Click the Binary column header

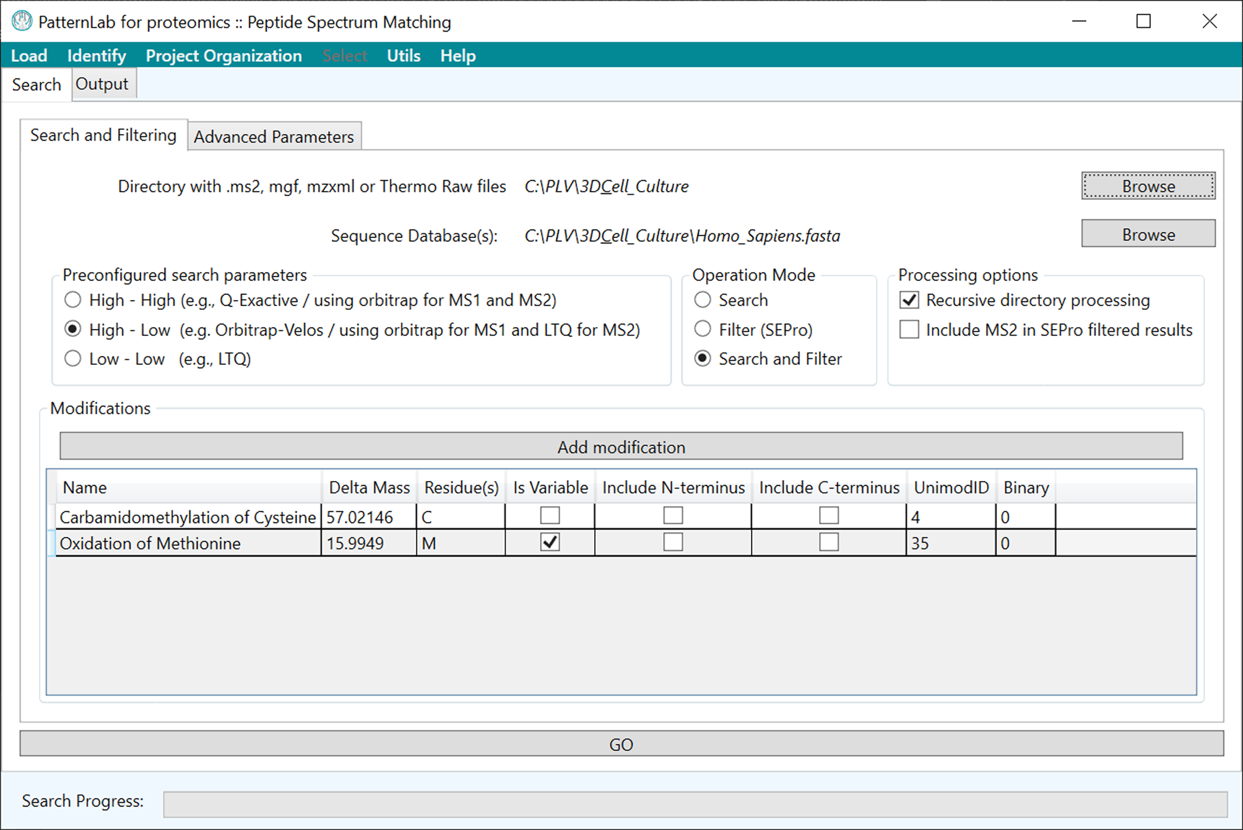(x=1026, y=487)
